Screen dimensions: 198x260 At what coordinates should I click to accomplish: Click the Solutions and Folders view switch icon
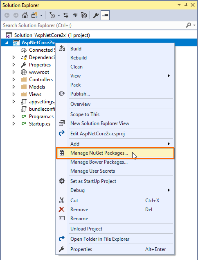tap(34, 15)
